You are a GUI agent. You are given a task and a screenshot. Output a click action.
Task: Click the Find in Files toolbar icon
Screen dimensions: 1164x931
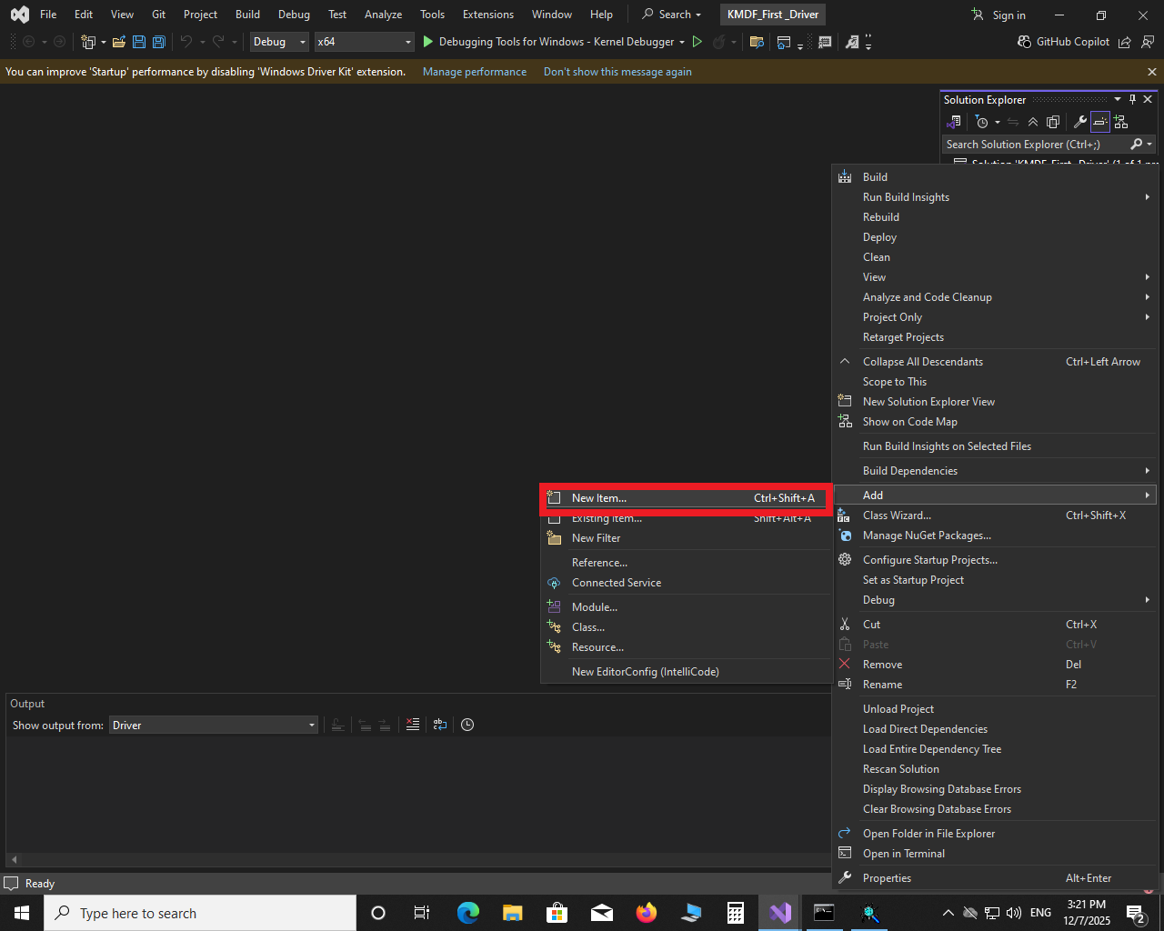pos(757,42)
